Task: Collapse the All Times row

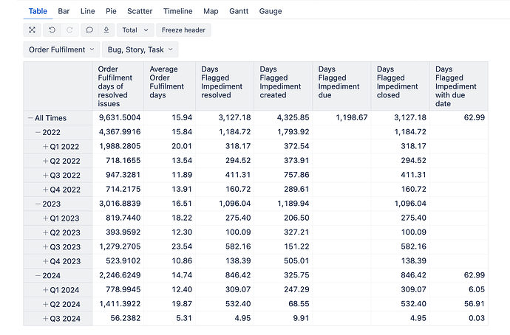Action: coord(30,118)
